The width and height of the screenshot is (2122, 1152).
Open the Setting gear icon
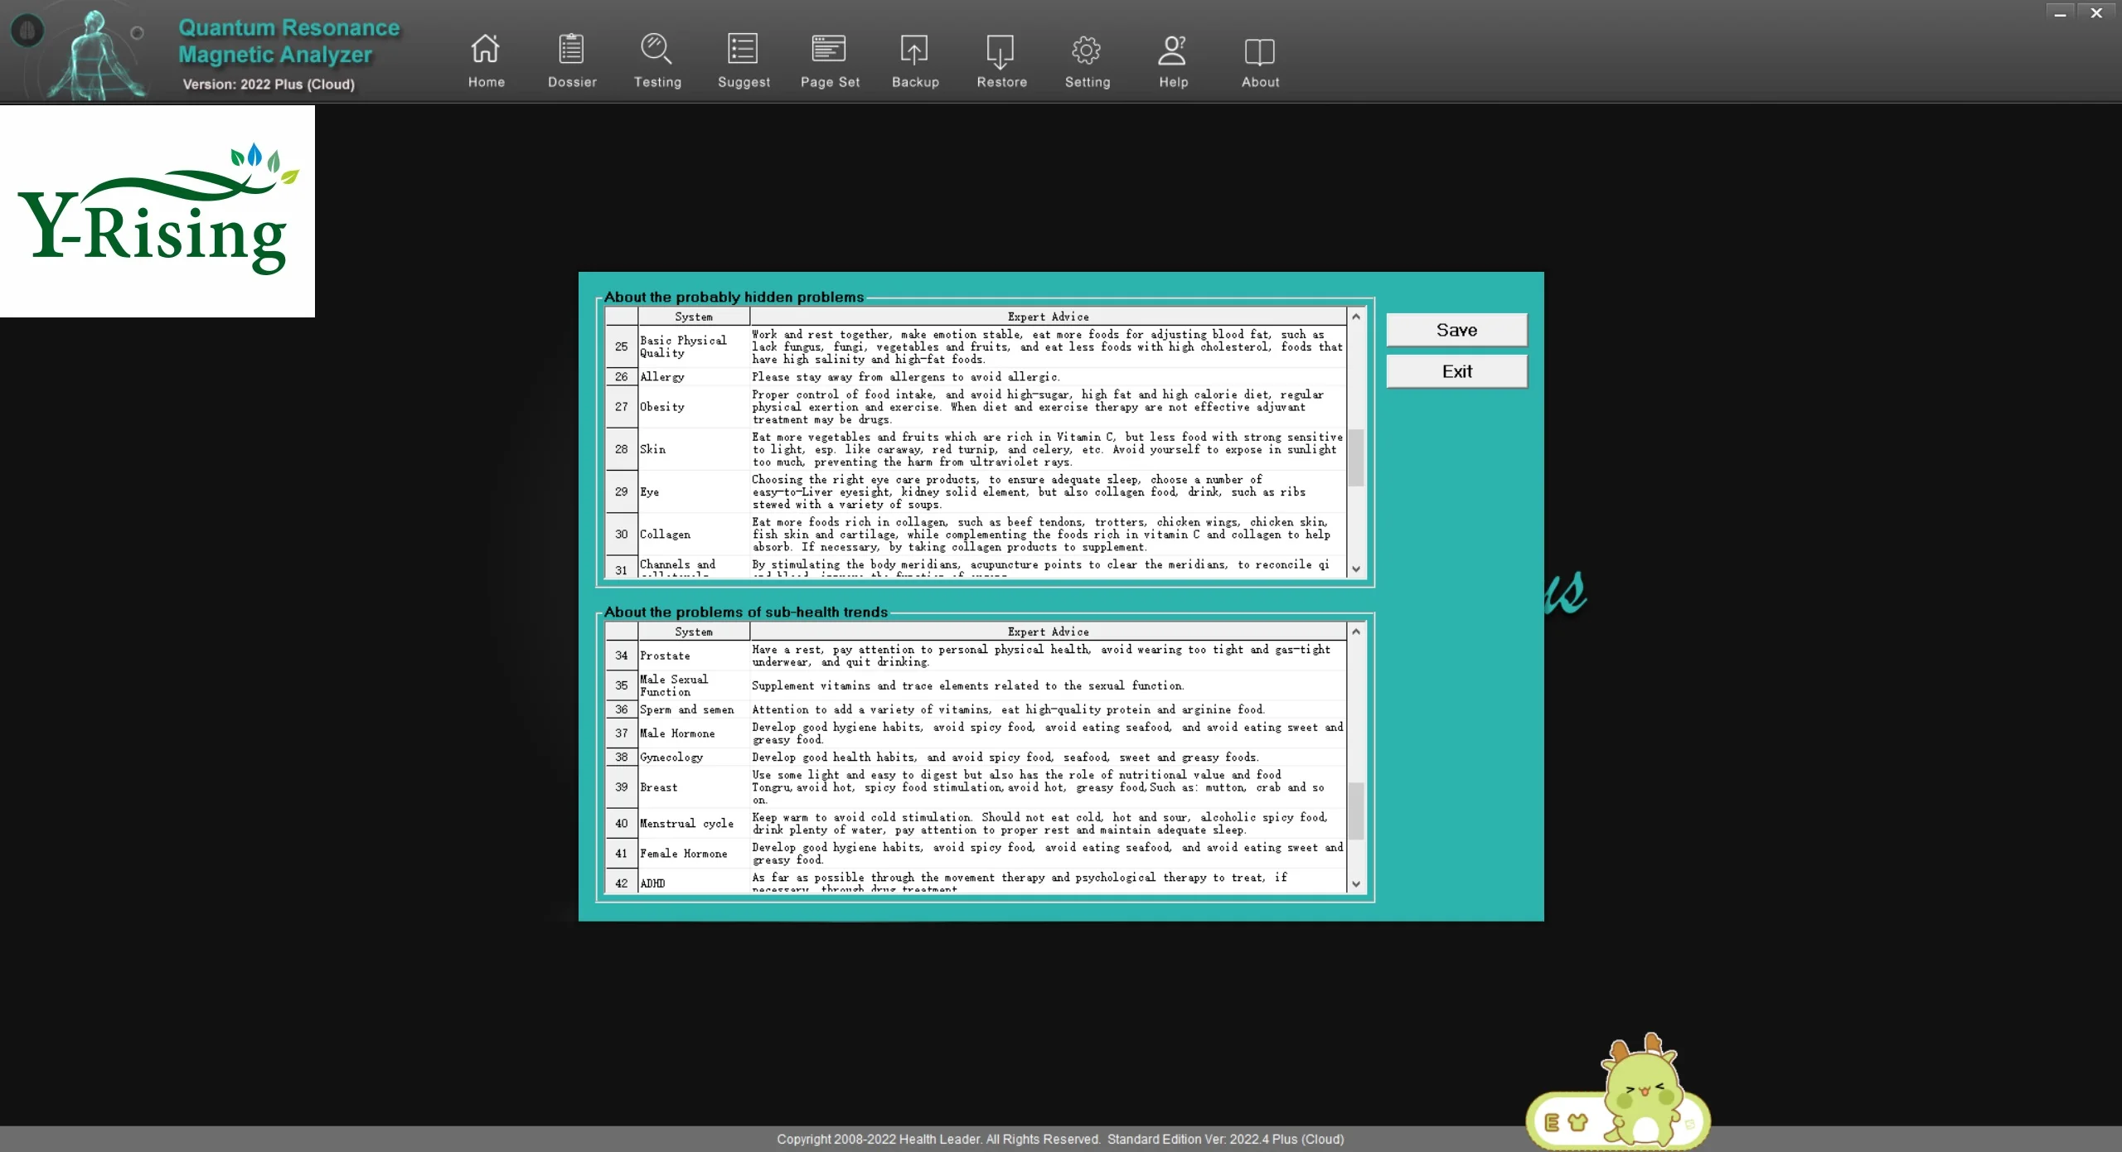pyautogui.click(x=1087, y=51)
